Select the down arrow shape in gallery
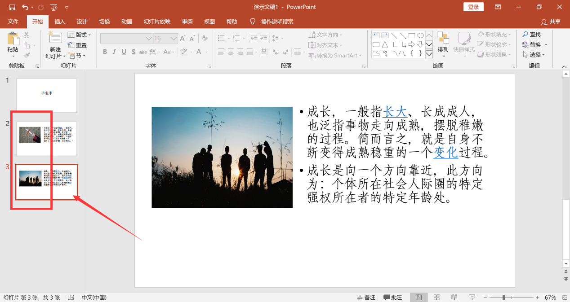 pos(420,44)
